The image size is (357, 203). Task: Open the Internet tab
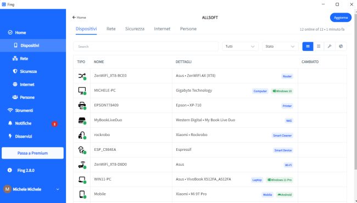coord(162,29)
